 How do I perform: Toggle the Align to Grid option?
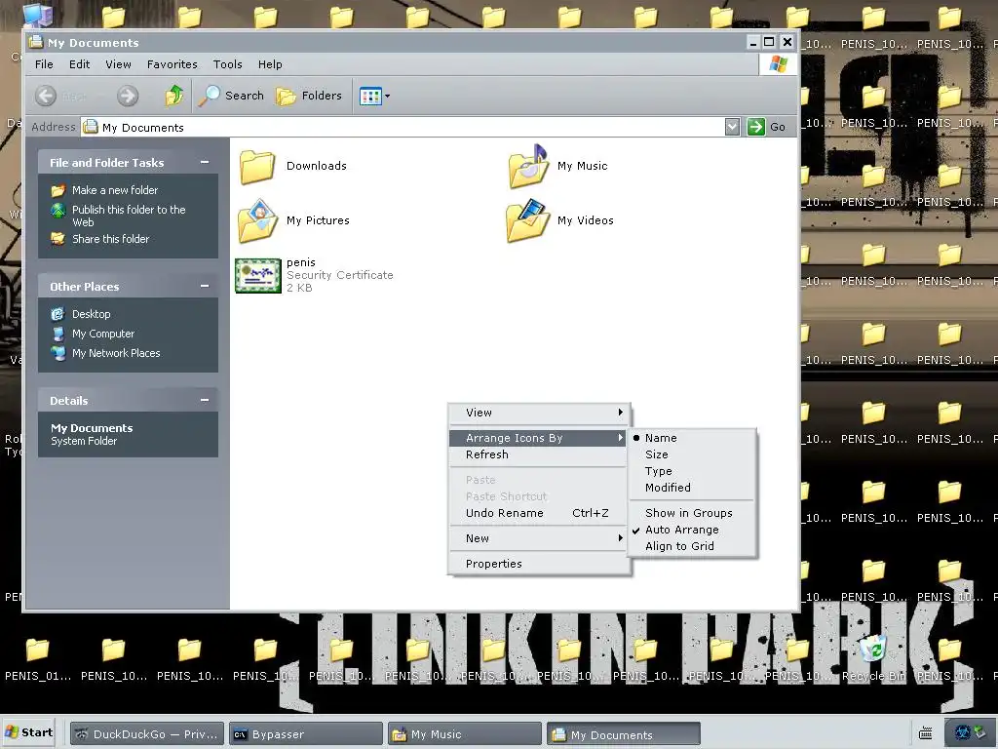692,546
